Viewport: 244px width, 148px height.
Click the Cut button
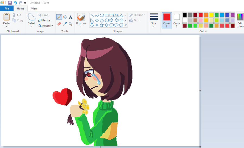coord(17,15)
